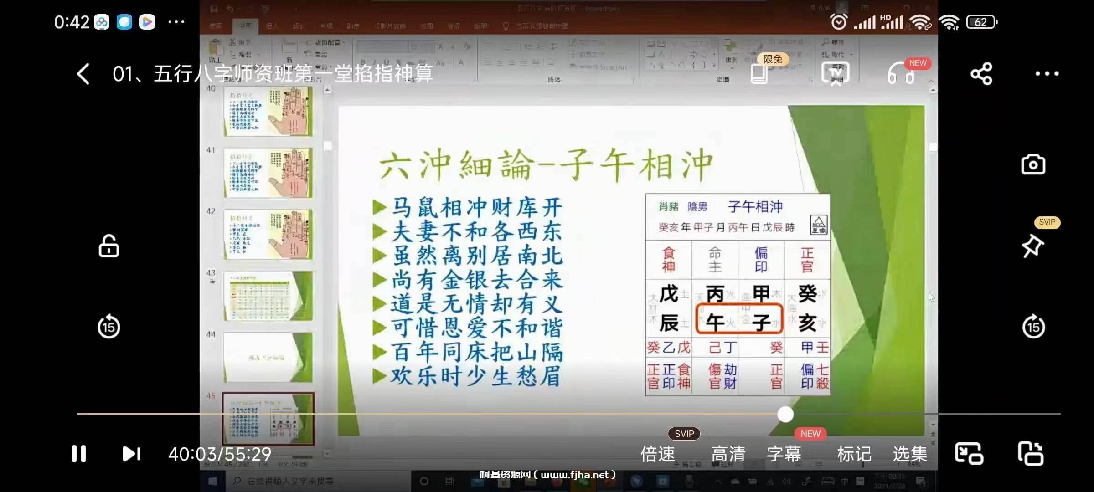Select slide 40 thumbnail
This screenshot has width=1094, height=492.
click(x=268, y=111)
